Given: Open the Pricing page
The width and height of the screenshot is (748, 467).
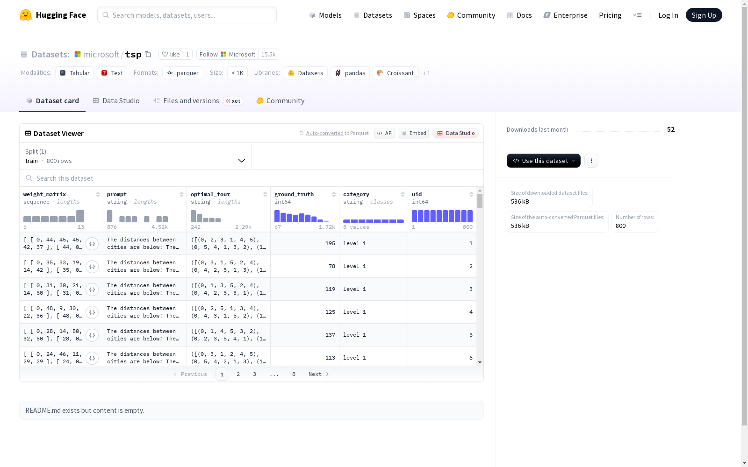Looking at the screenshot, I should [x=610, y=15].
